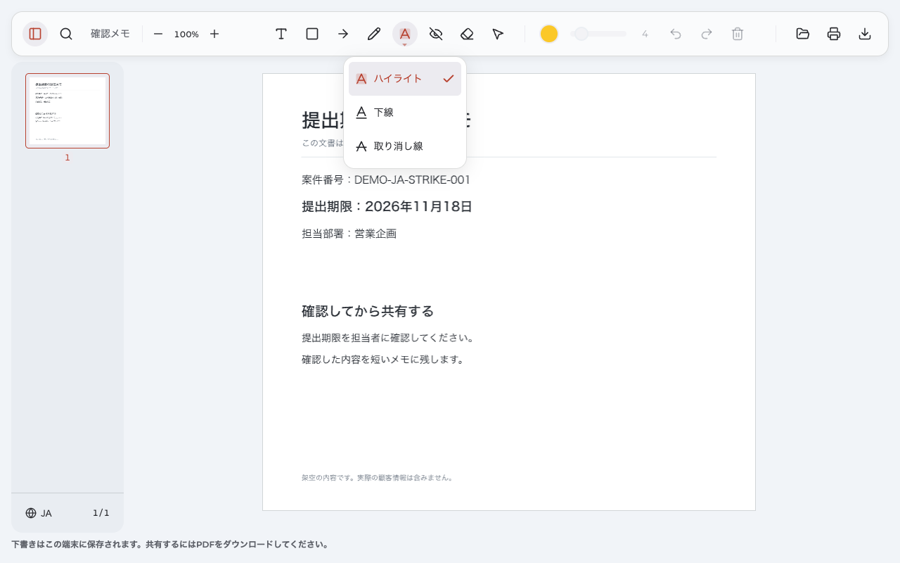
Task: Toggle the sidebar panel icon
Action: [x=35, y=34]
